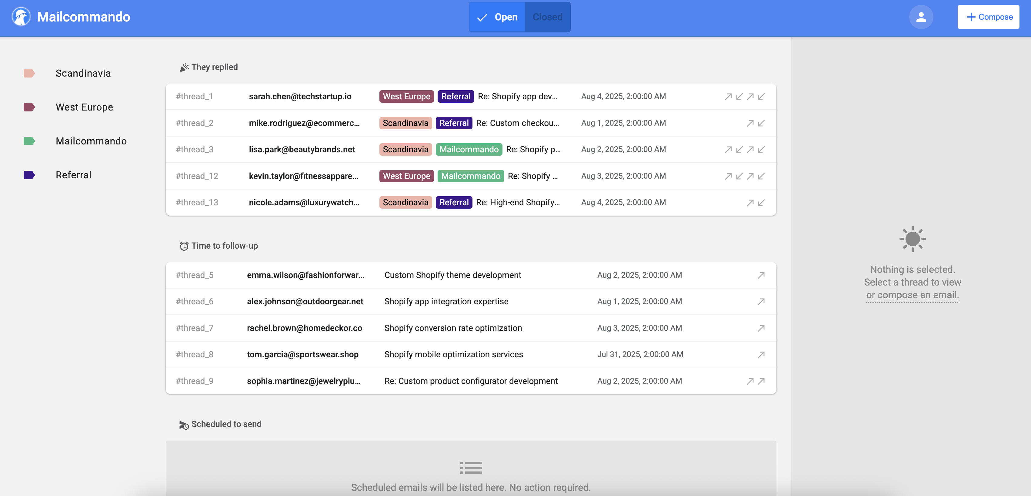The width and height of the screenshot is (1031, 496).
Task: Click the Referral tag on thread_2
Action: pos(454,123)
